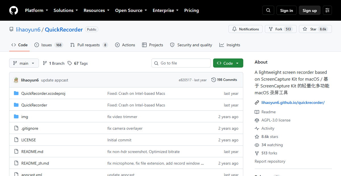Open update appcast commit message
The image size is (341, 176).
pyautogui.click(x=55, y=80)
